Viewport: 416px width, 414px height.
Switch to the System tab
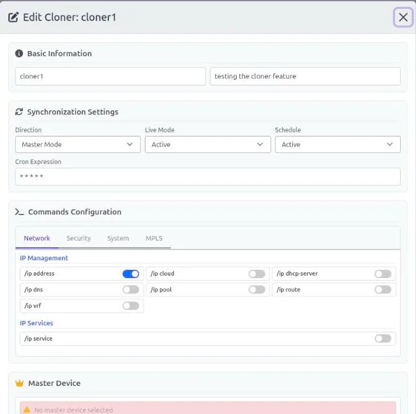pos(118,238)
